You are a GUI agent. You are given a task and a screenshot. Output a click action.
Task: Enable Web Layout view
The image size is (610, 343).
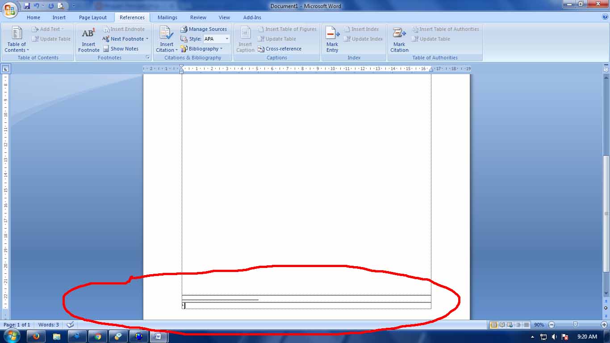click(510, 325)
